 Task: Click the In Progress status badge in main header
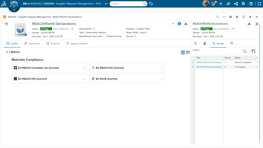tap(46, 29)
